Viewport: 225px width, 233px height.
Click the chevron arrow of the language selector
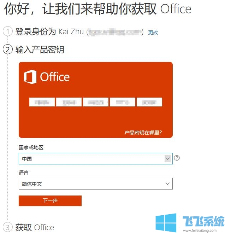point(167,184)
